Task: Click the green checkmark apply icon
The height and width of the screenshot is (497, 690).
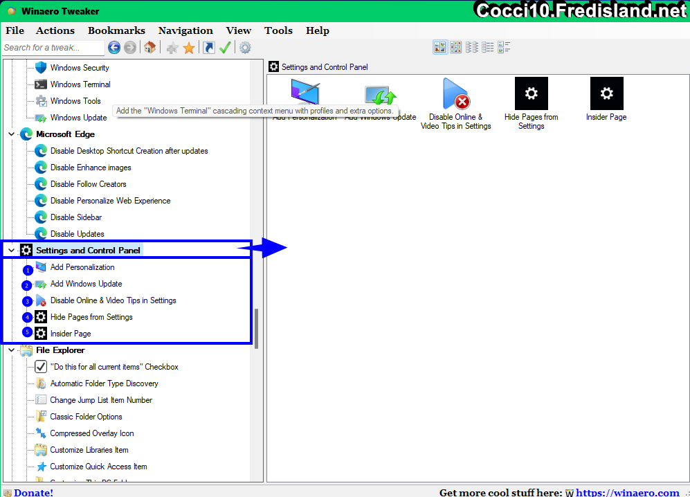Action: 225,48
